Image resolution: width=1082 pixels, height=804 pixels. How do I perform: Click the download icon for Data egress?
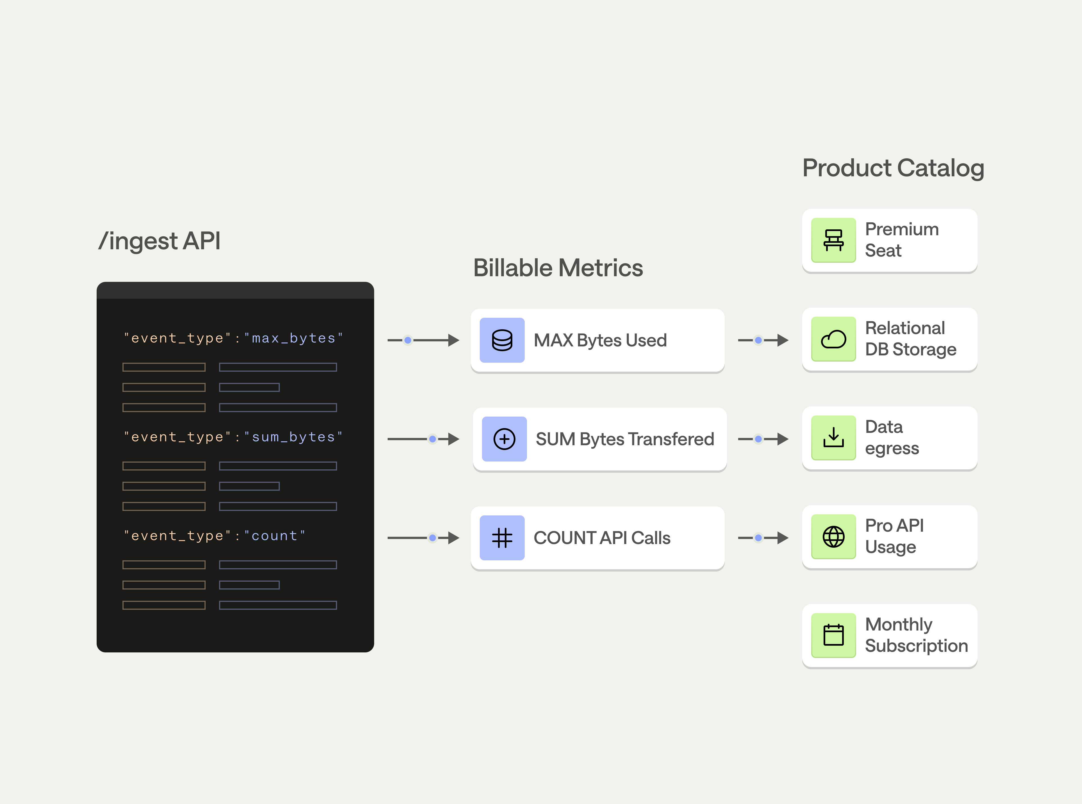pyautogui.click(x=833, y=438)
